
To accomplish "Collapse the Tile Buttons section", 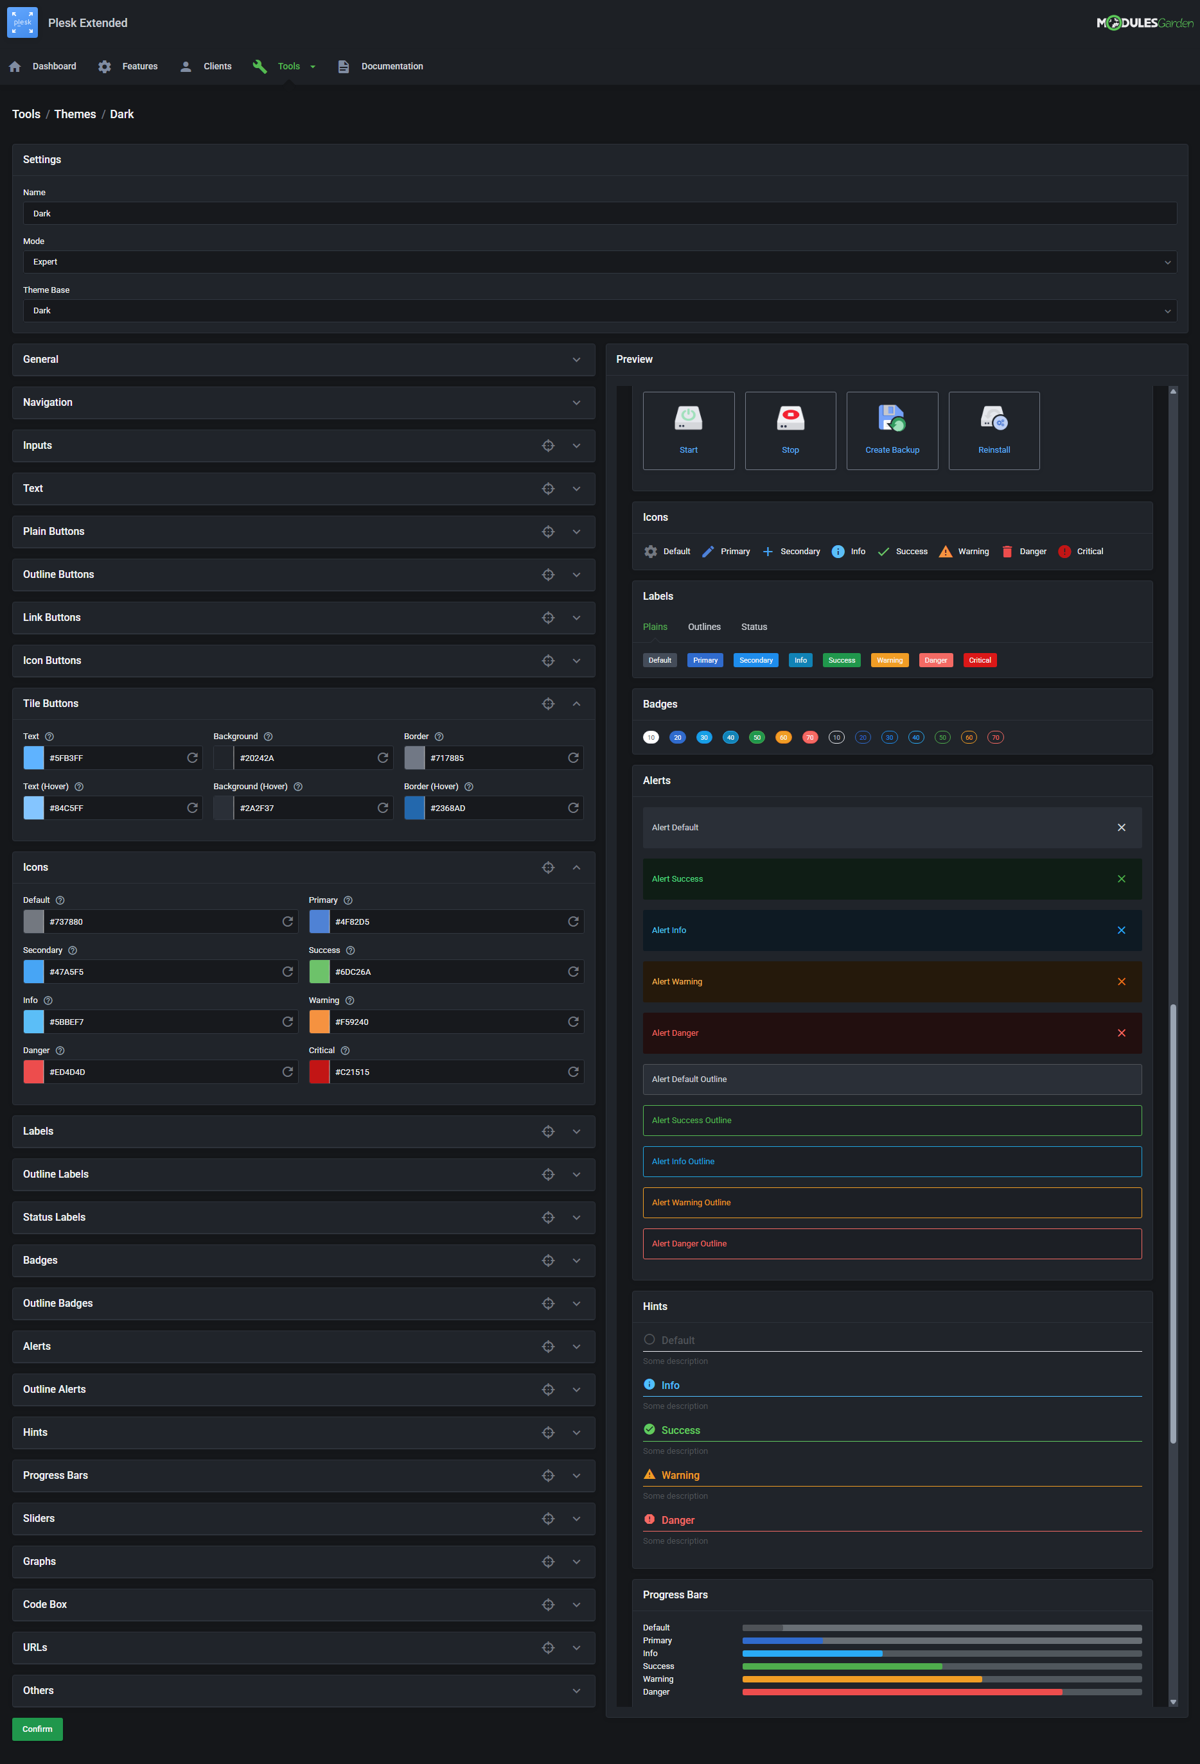I will (x=576, y=704).
